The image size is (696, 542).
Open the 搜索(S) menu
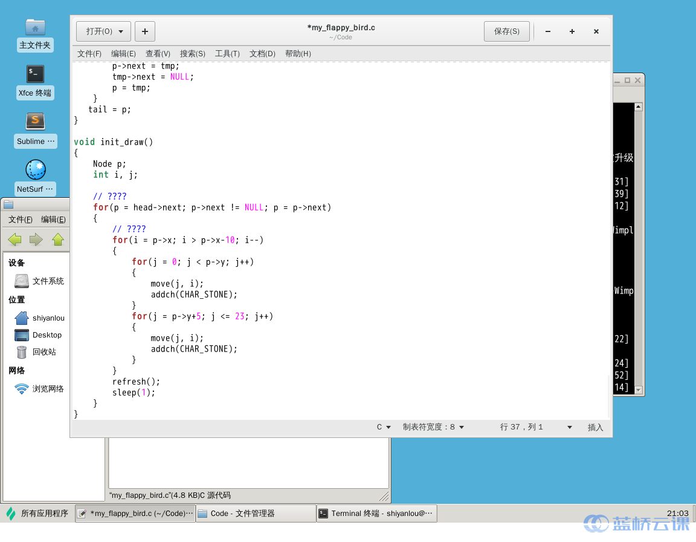(192, 53)
